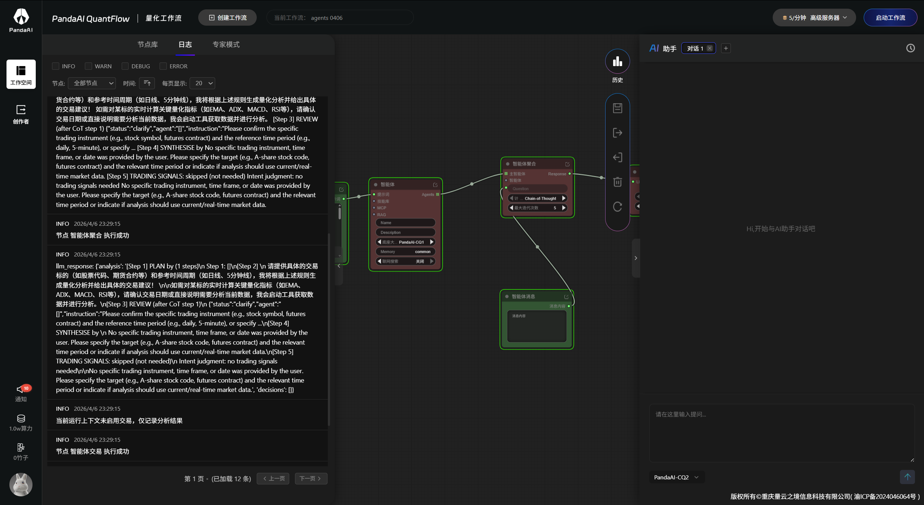924x505 pixels.
Task: Click previous arrow on 底座大模型 PandaAI-CQ1 selector
Action: (379, 242)
